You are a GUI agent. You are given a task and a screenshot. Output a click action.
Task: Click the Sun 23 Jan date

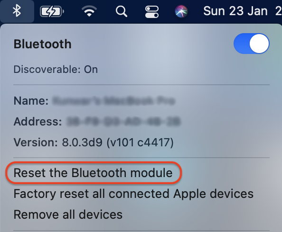(x=235, y=11)
